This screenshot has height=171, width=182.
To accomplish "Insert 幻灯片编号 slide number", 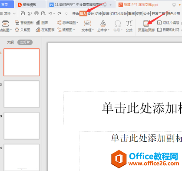I will pos(168,23).
